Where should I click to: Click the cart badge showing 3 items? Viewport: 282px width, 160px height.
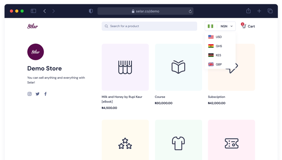(x=243, y=24)
